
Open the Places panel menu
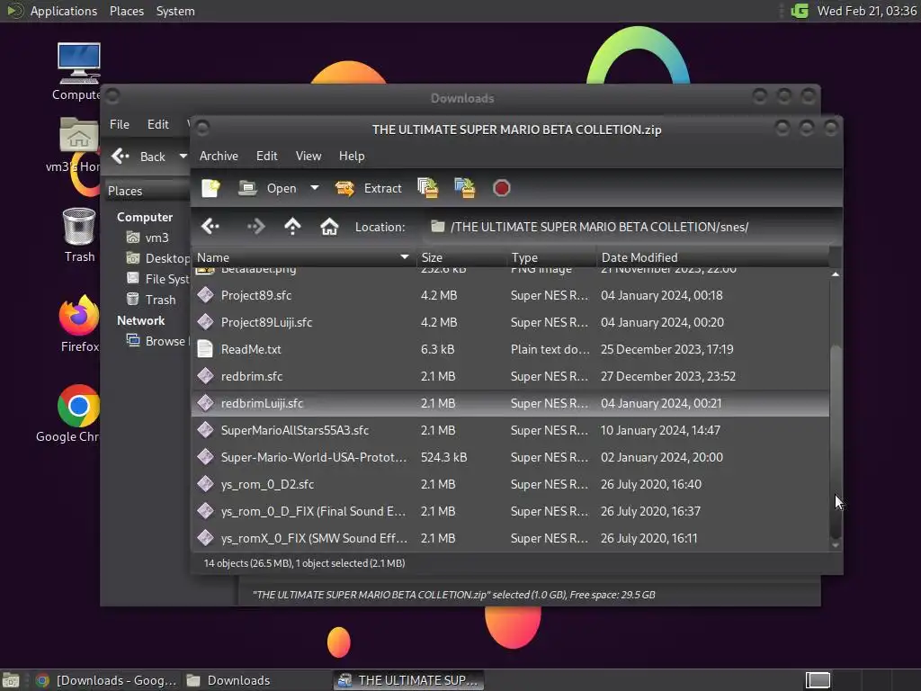tap(126, 11)
